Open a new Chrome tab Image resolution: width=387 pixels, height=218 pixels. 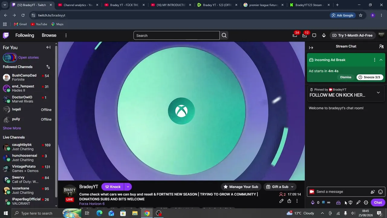click(x=337, y=5)
